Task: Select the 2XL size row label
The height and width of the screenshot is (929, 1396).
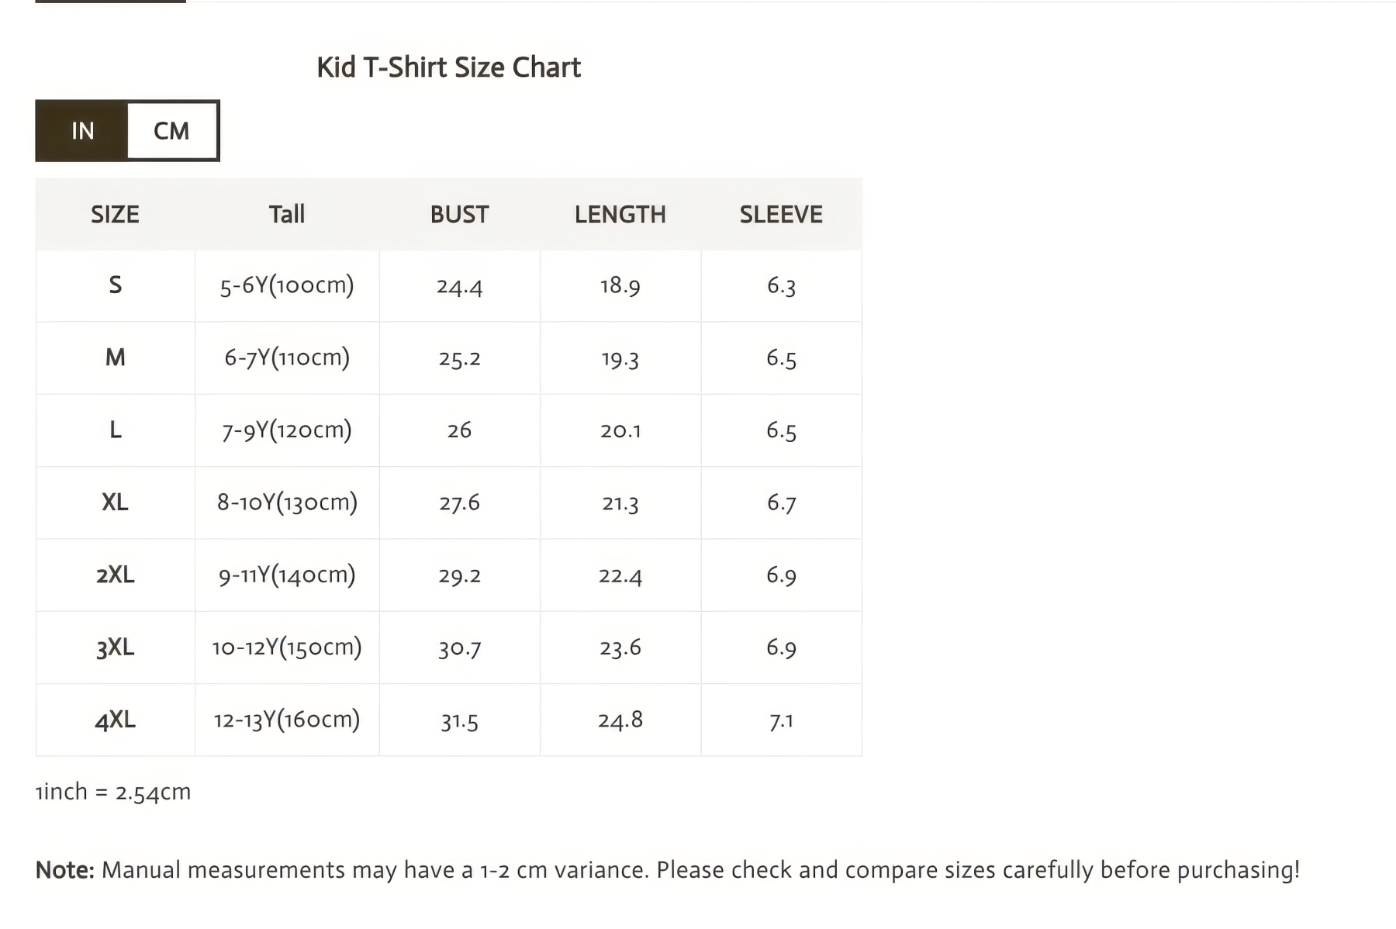Action: click(x=115, y=575)
